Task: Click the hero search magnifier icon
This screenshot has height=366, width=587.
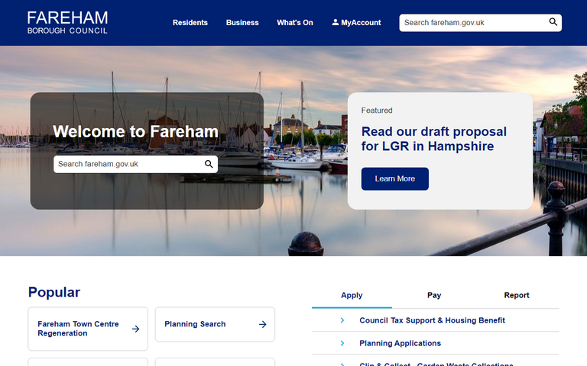Action: (x=209, y=164)
